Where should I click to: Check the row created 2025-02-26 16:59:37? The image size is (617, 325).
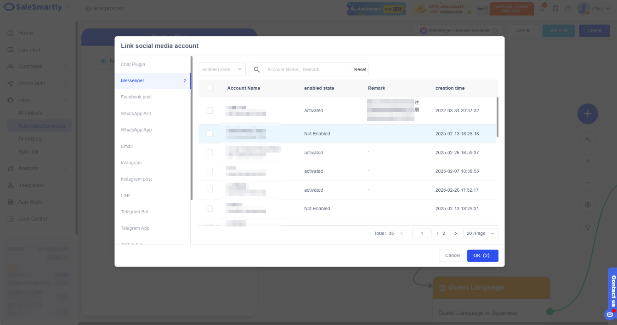(x=209, y=152)
